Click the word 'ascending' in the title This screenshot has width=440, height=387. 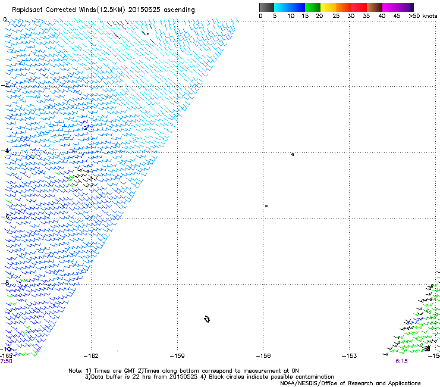[179, 10]
